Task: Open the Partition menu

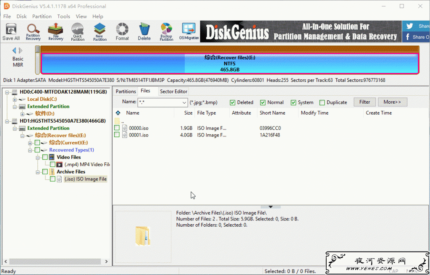Action: click(42, 16)
